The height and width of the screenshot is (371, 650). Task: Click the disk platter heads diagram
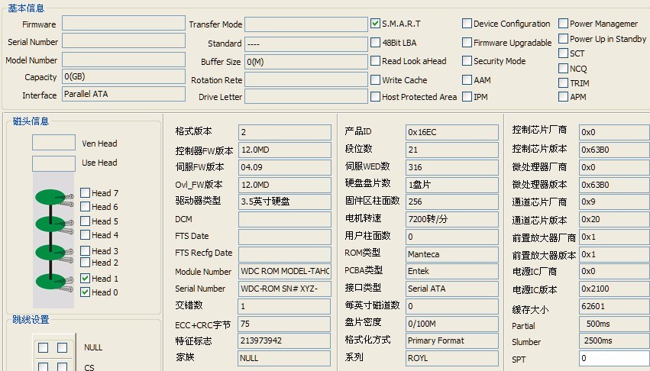pos(54,240)
